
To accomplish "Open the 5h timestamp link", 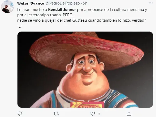I will 85,3.
